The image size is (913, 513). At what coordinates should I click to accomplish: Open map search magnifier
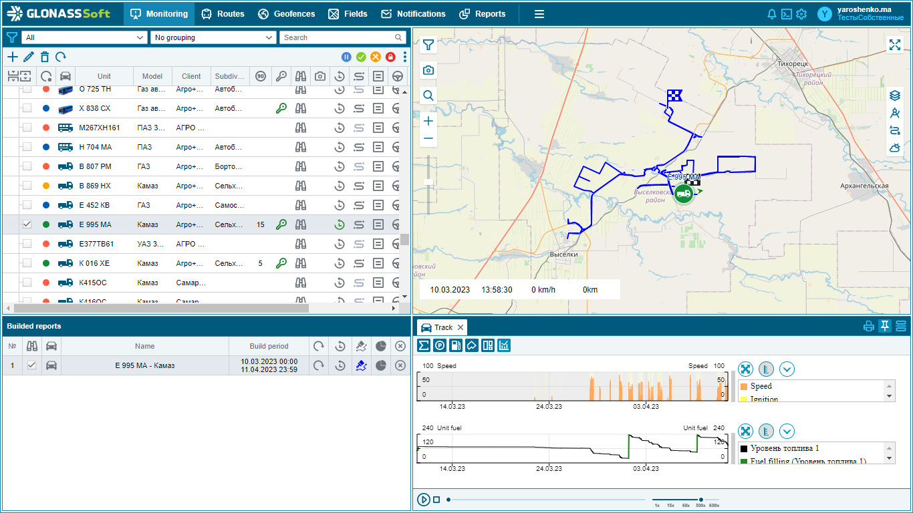point(428,96)
